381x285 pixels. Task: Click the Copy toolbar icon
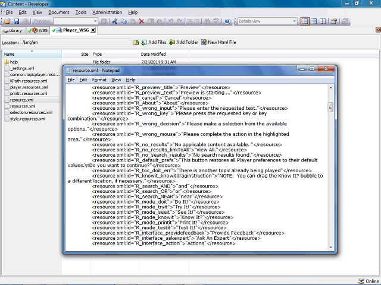click(124, 21)
